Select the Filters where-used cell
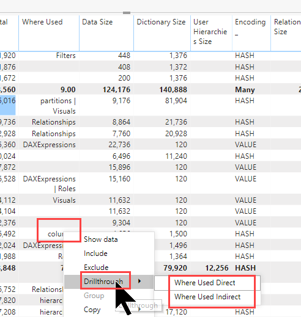Image resolution: width=301 pixels, height=317 pixels. [x=65, y=56]
